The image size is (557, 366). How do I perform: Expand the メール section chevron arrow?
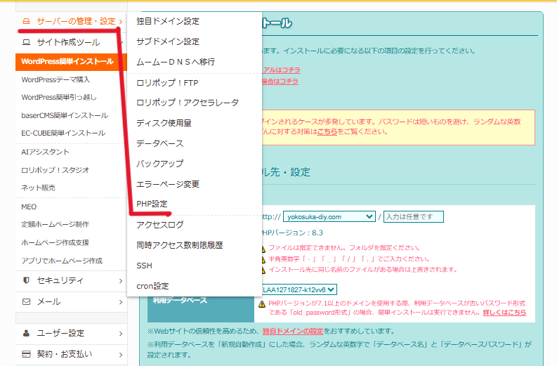point(120,302)
